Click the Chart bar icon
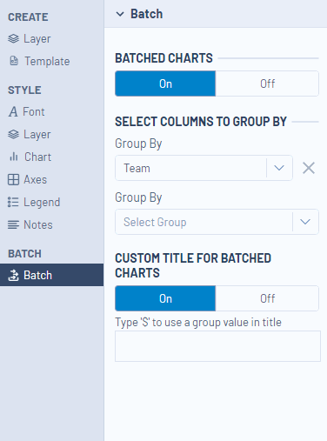 [14, 157]
